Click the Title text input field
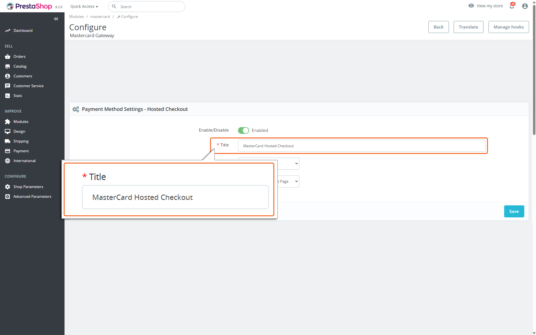536x335 pixels. point(361,146)
